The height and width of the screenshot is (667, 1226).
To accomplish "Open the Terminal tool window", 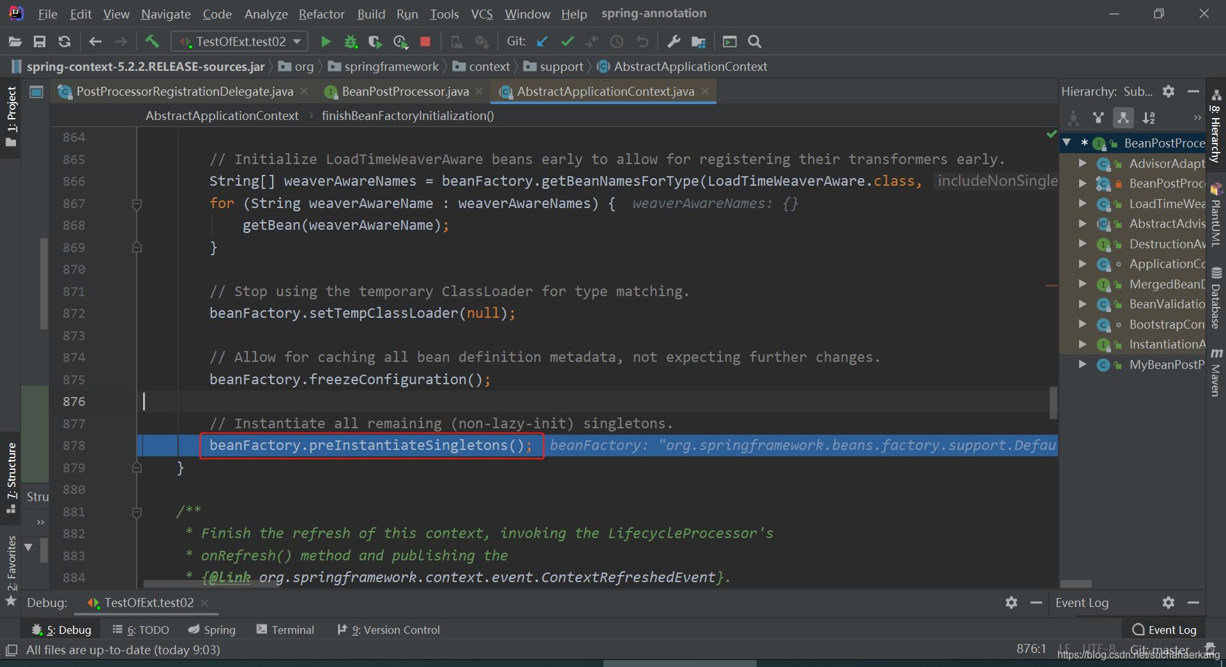I will tap(285, 630).
